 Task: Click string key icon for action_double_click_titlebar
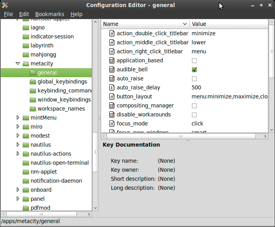point(112,33)
